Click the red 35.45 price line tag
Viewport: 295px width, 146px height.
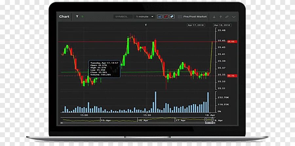pos(232,41)
